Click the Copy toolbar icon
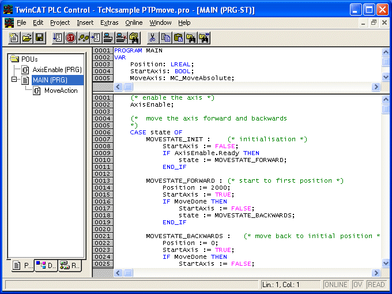Image resolution: width=392 pixels, height=294 pixels. [165, 38]
